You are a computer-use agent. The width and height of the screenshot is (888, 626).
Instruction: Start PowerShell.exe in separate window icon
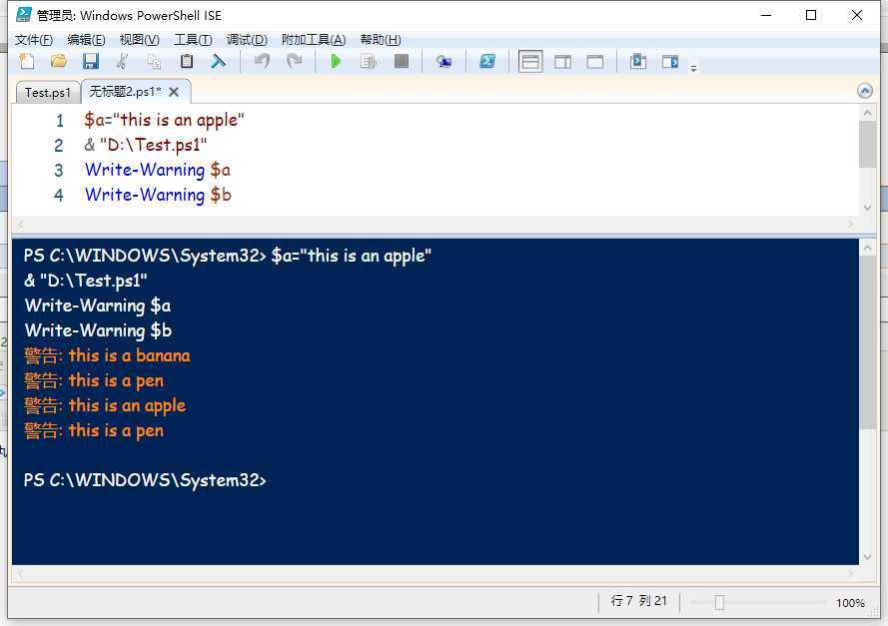click(487, 61)
